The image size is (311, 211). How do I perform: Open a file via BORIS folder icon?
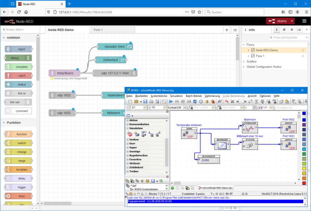click(x=136, y=102)
